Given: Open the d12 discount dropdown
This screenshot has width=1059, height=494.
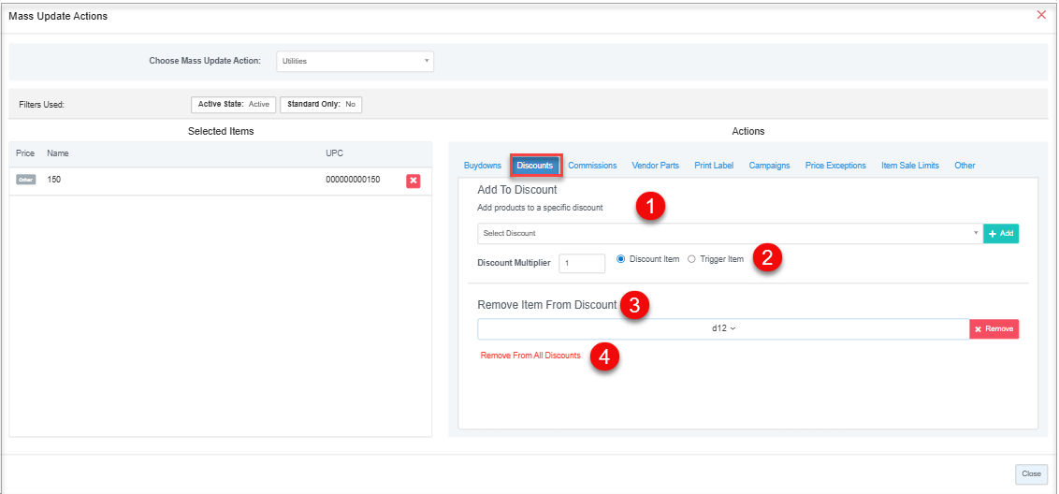Looking at the screenshot, I should click(723, 328).
